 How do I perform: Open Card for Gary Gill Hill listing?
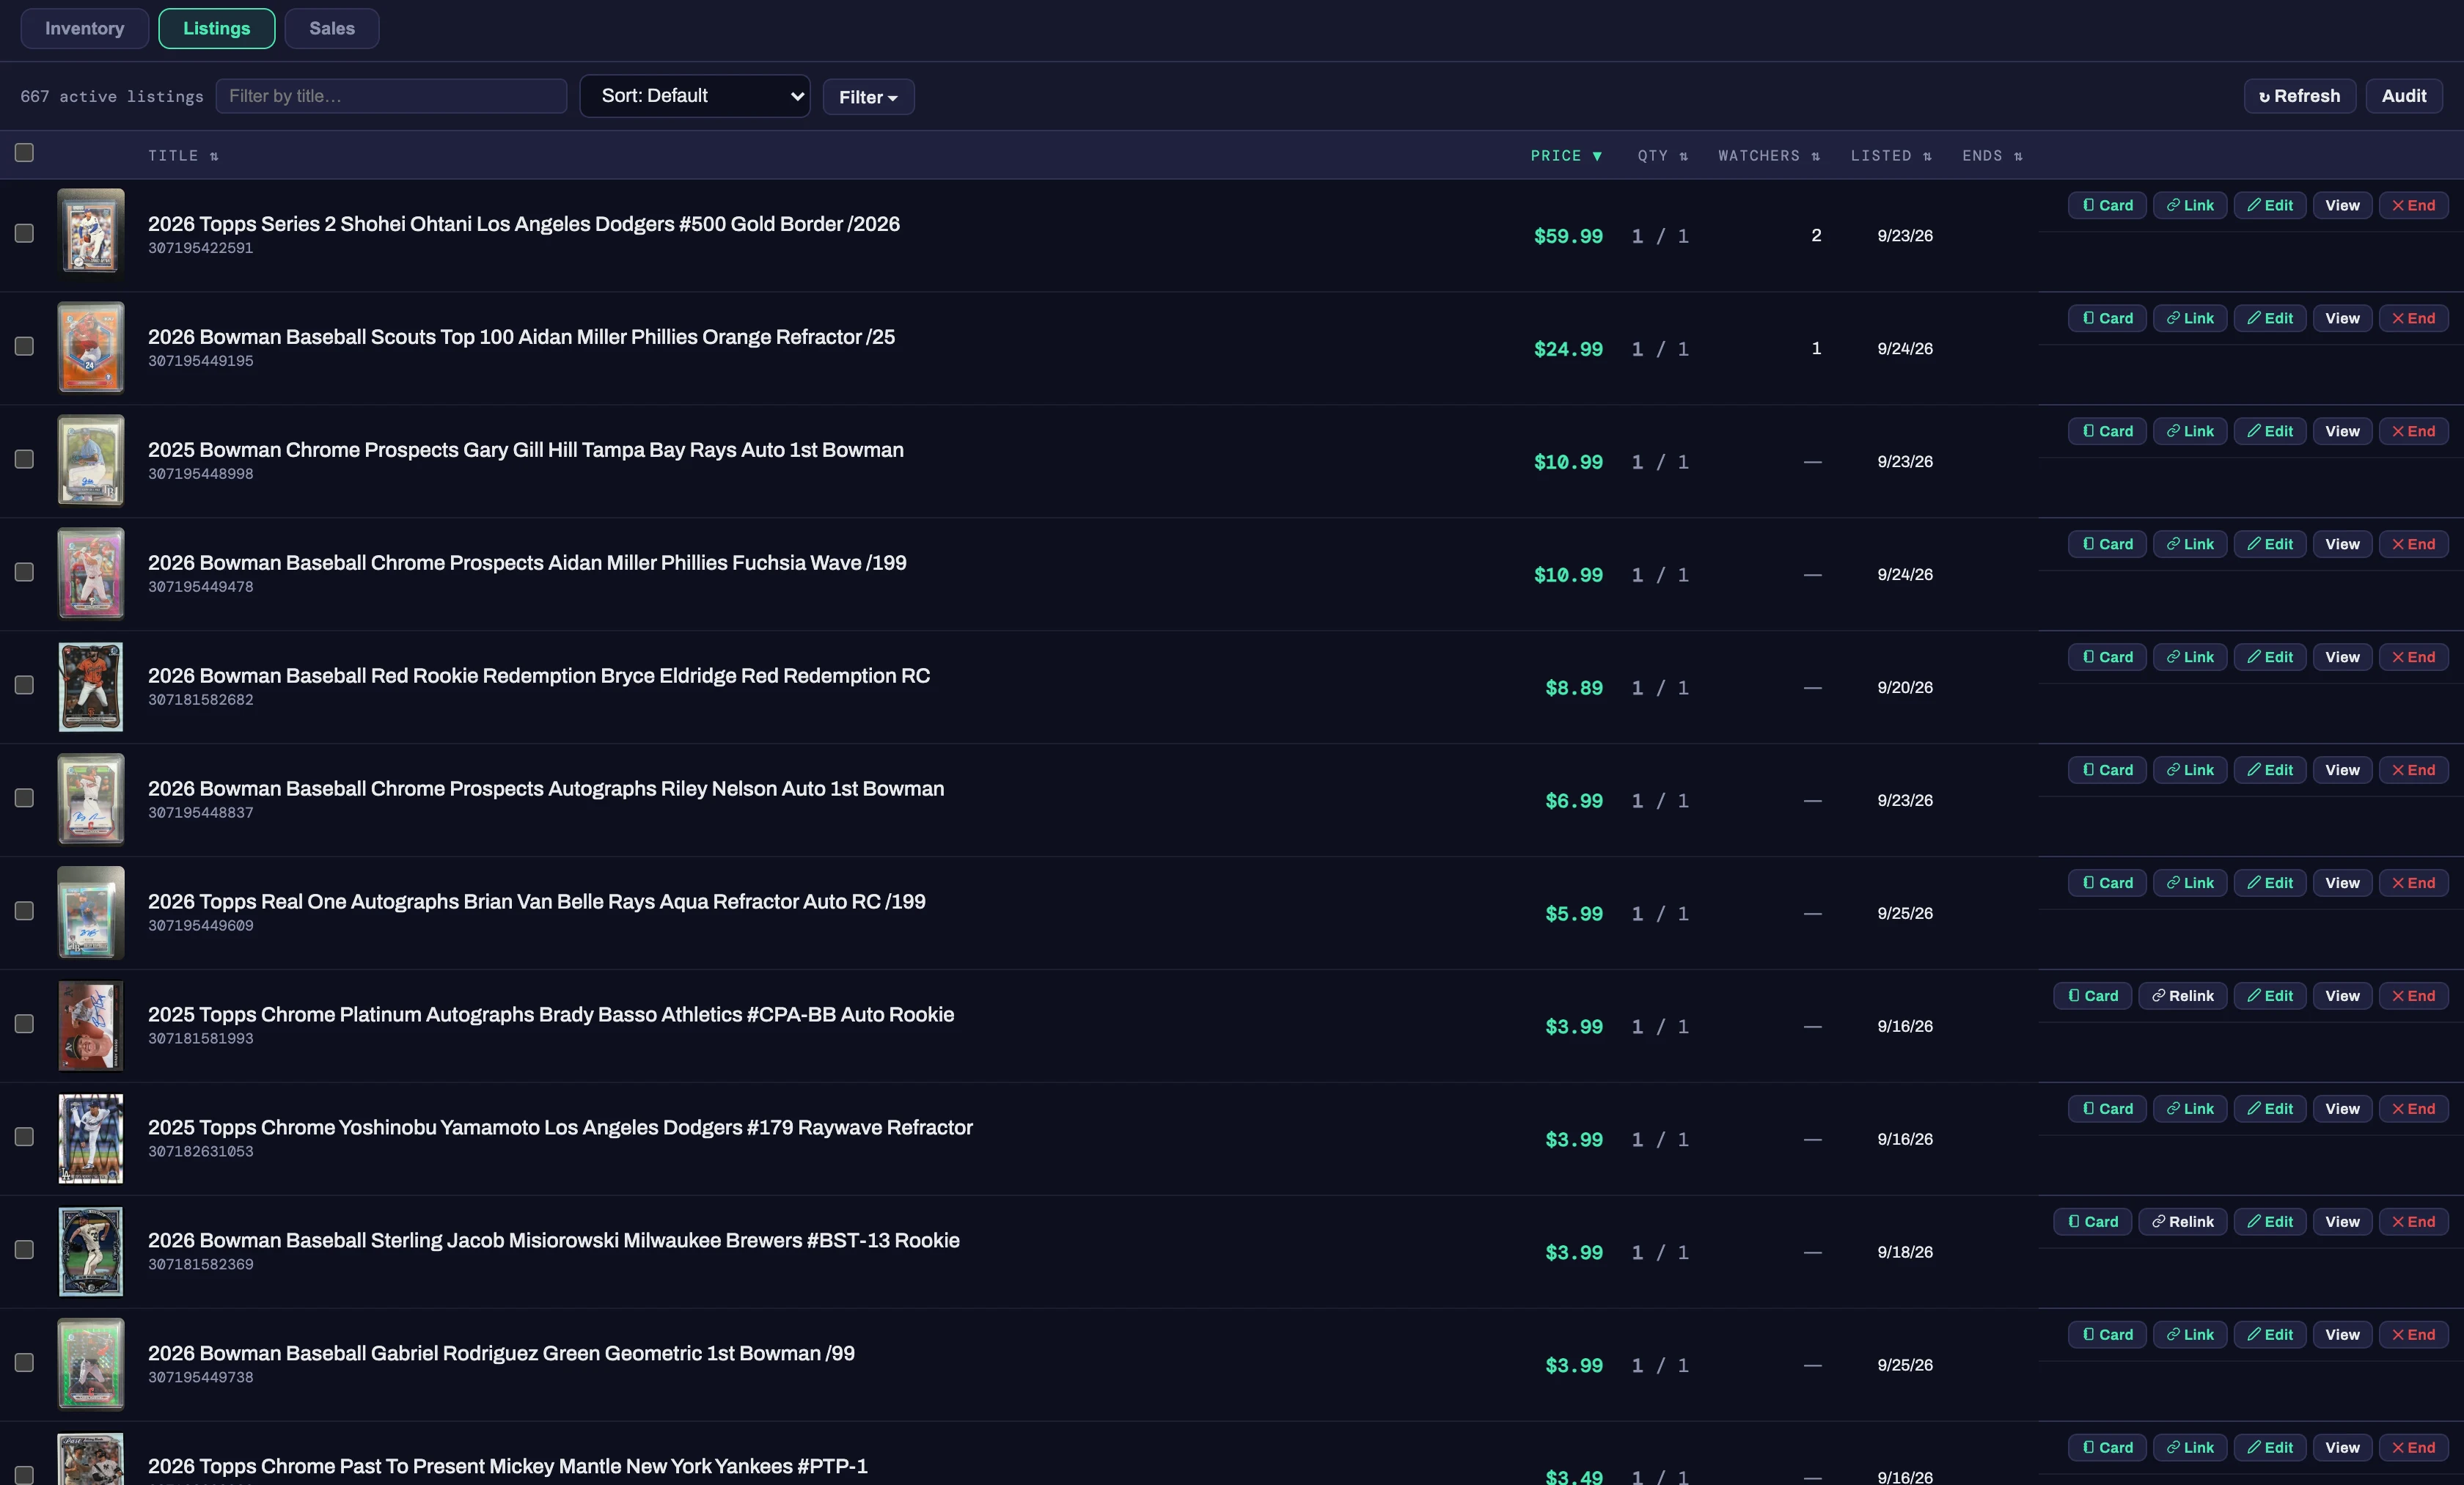point(2106,431)
